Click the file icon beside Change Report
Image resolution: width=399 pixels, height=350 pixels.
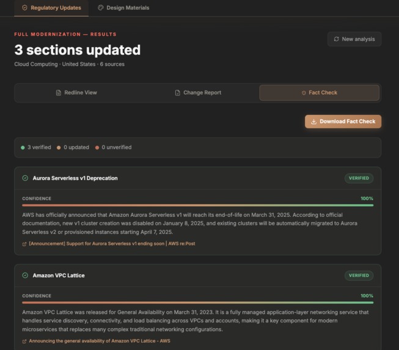click(x=178, y=93)
